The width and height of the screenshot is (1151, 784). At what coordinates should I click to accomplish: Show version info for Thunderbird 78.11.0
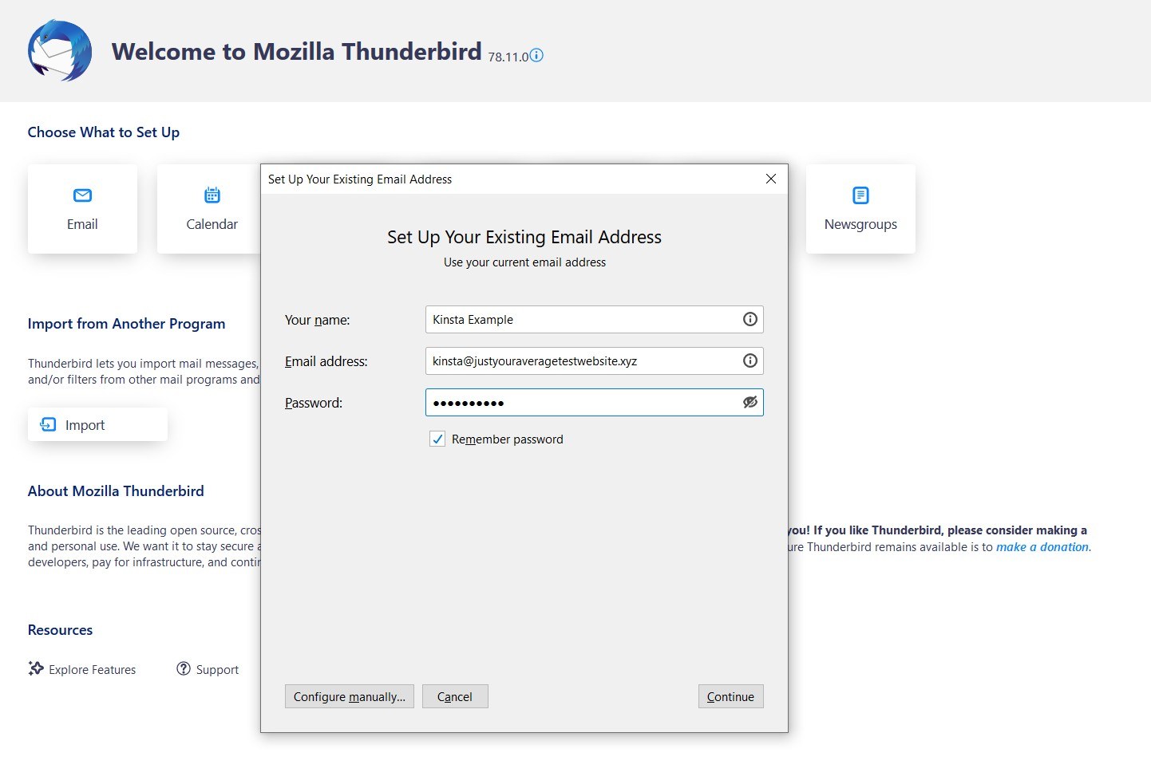(537, 55)
